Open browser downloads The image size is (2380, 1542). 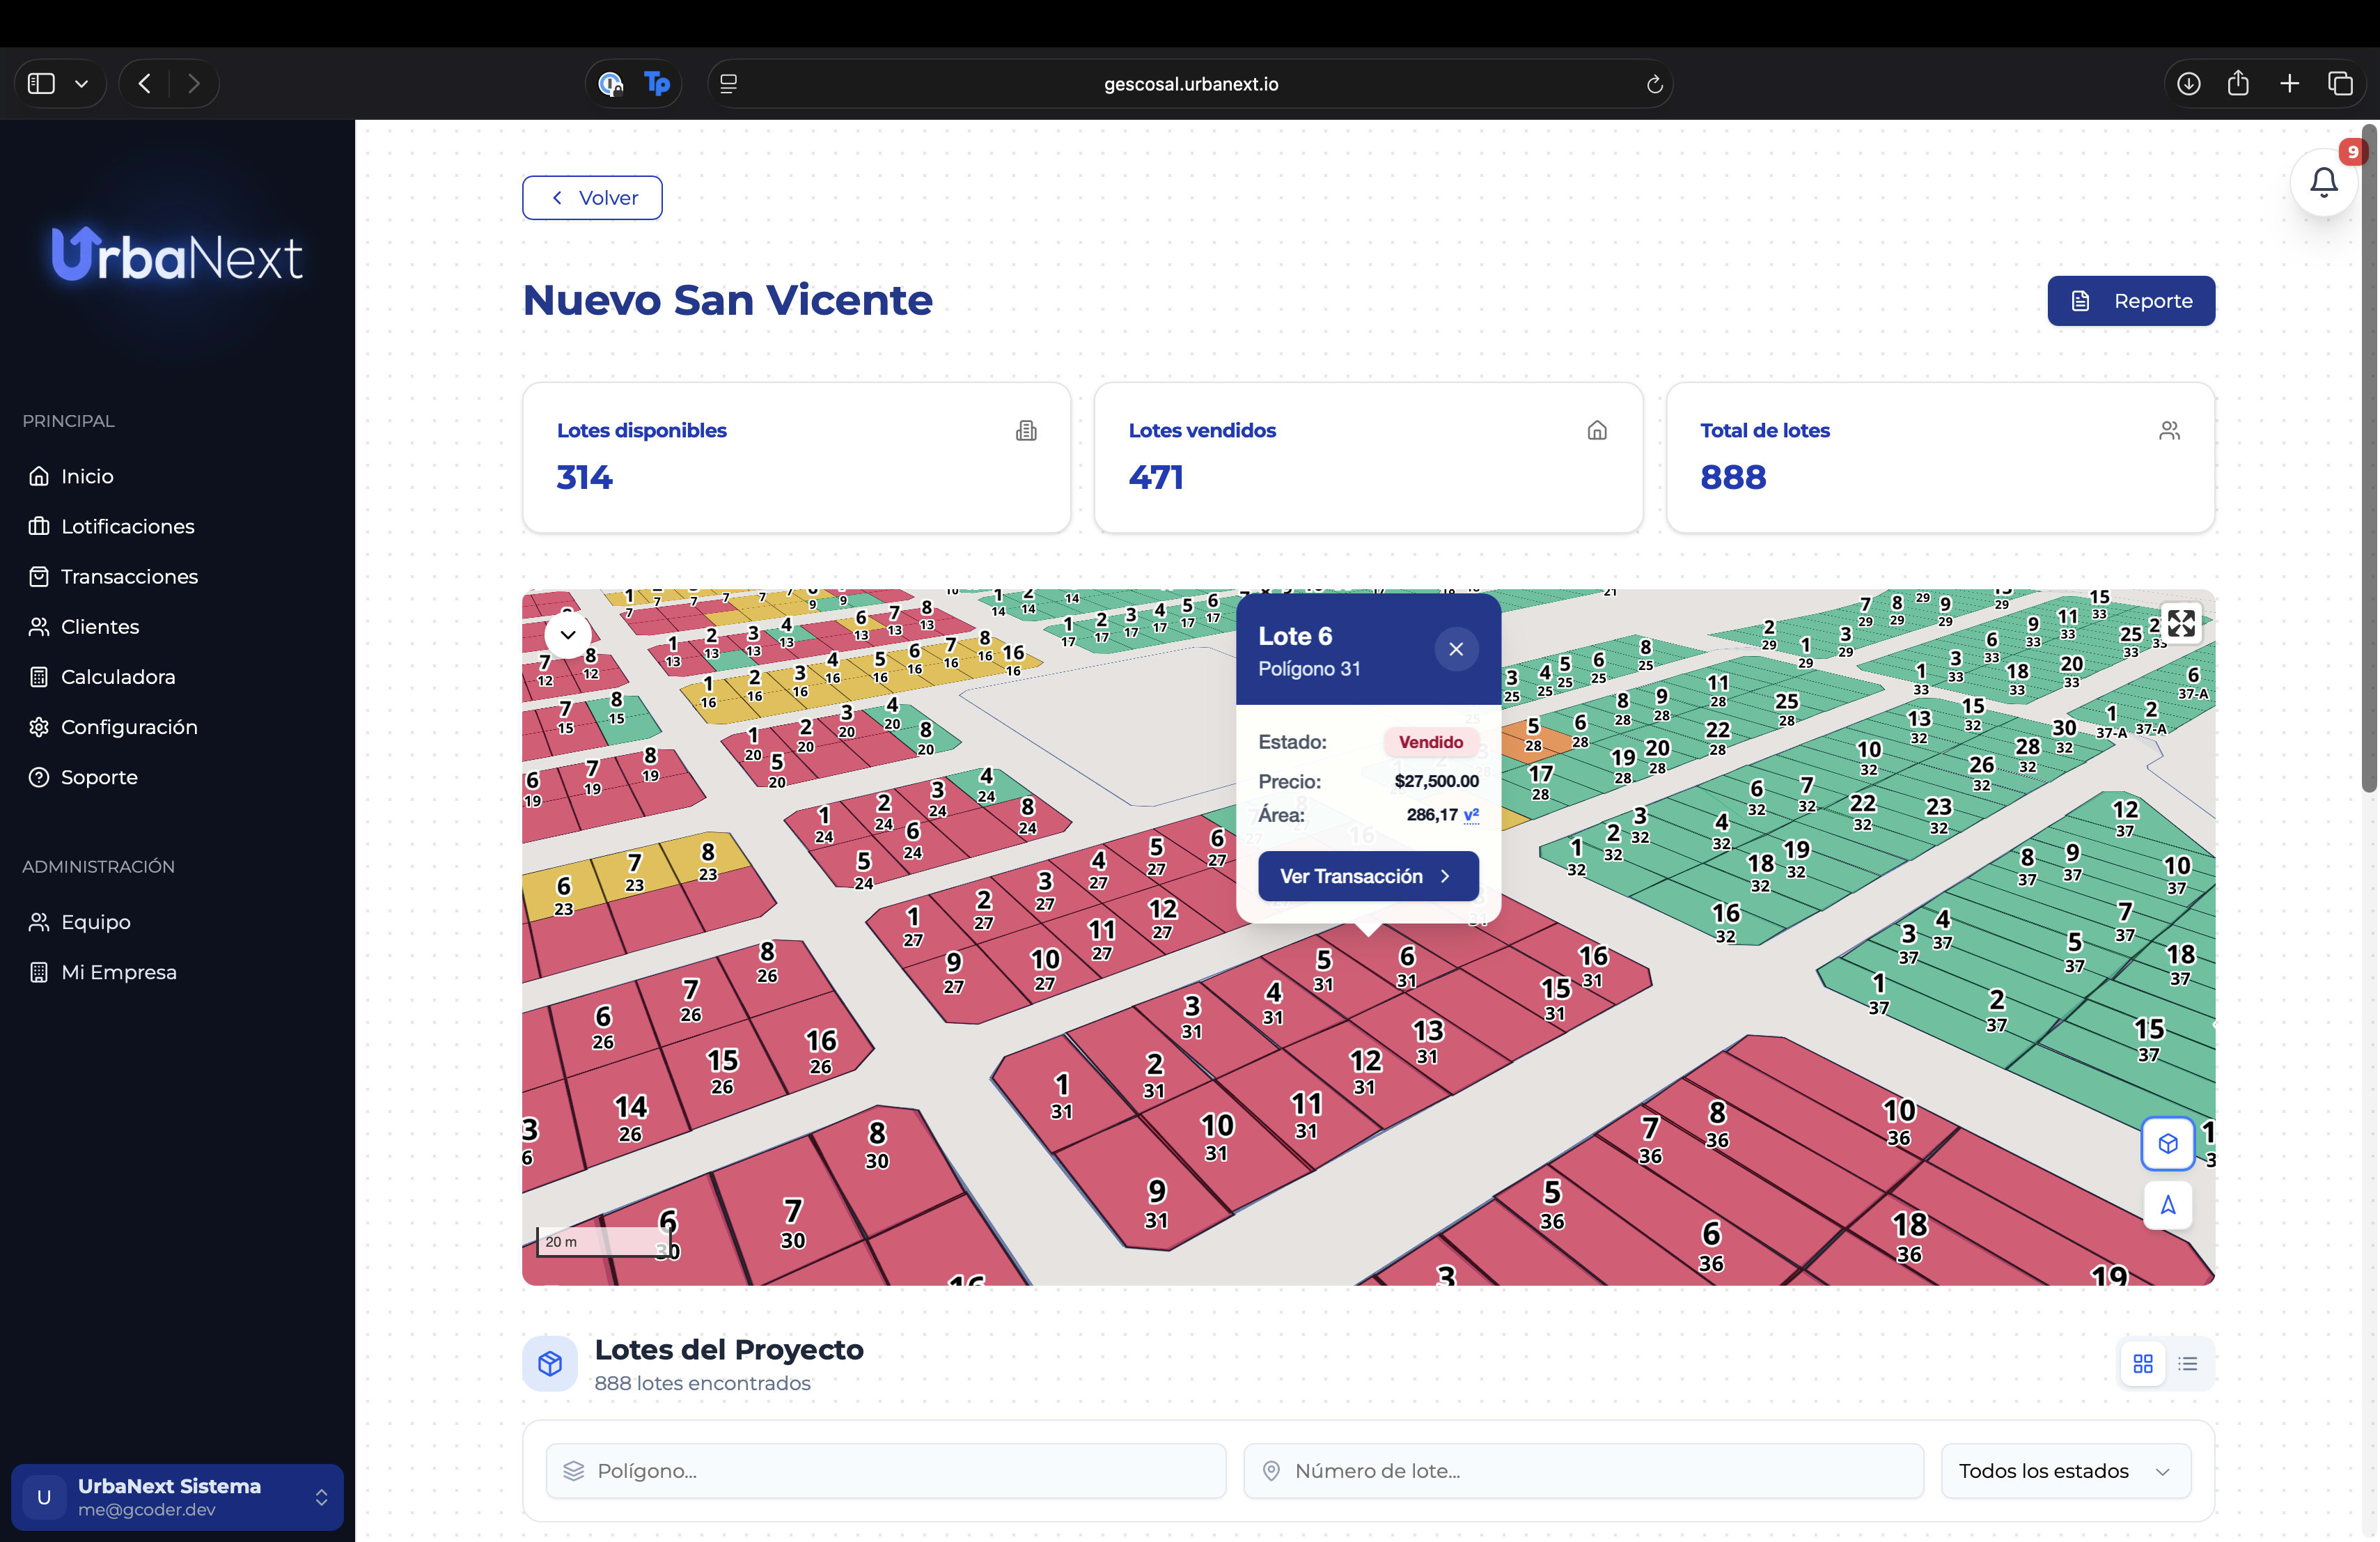2188,84
